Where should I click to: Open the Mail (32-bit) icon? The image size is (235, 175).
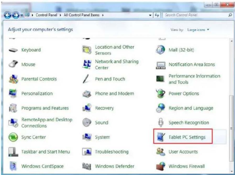(160, 50)
